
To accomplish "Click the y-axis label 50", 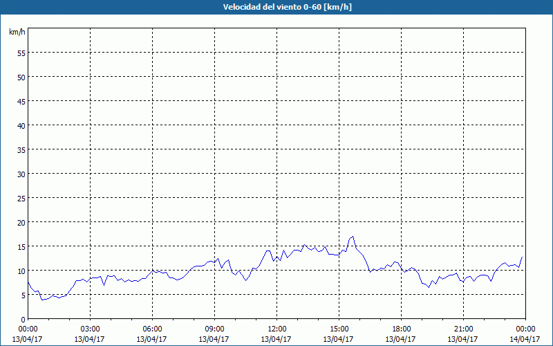I will 21,78.
